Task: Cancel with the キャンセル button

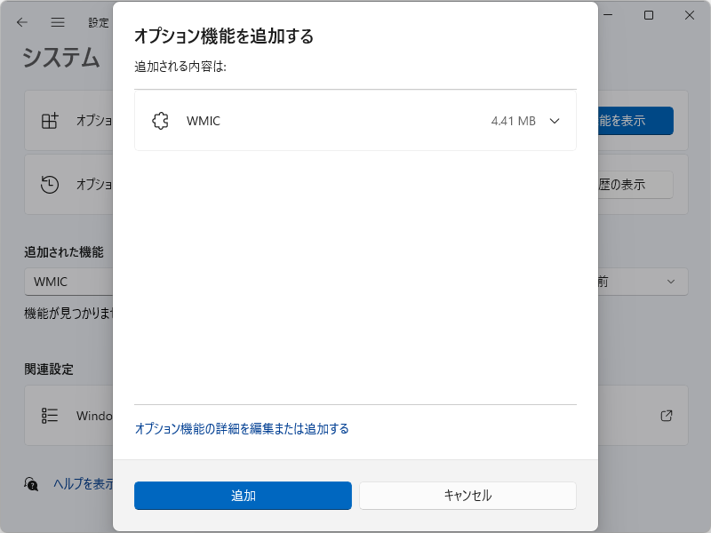Action: tap(467, 496)
